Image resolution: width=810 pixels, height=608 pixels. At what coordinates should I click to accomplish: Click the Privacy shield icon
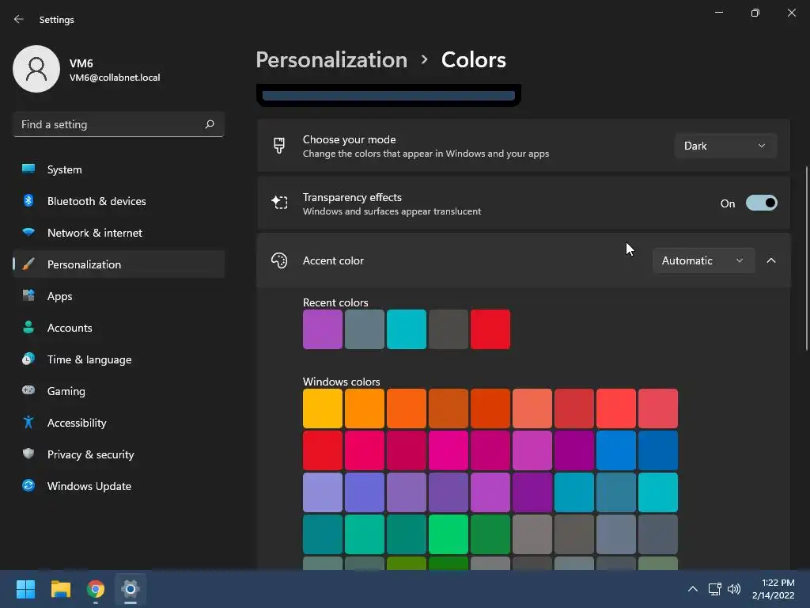[28, 454]
